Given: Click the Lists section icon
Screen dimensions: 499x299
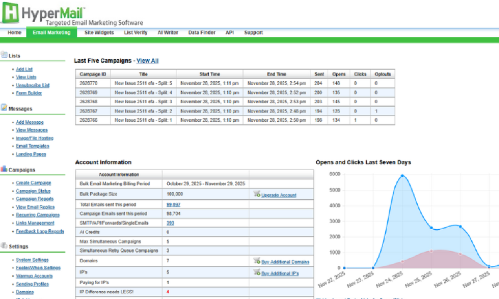Looking at the screenshot, I should tap(4, 55).
